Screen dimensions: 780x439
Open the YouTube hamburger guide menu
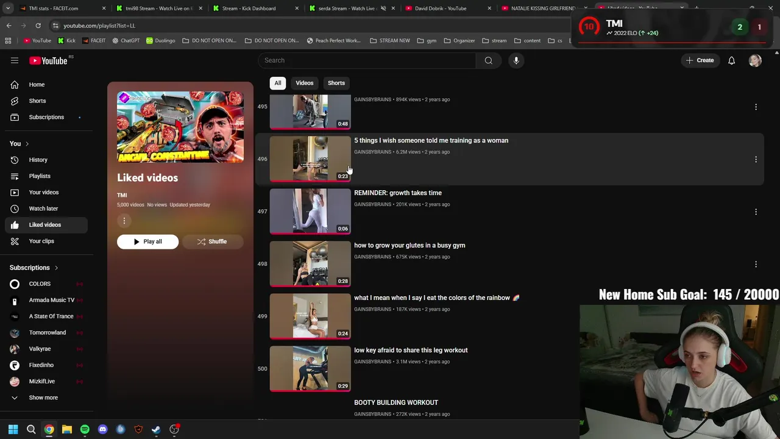(x=15, y=60)
